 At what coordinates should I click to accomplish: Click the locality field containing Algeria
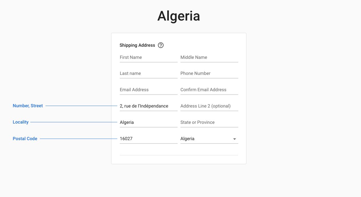pyautogui.click(x=148, y=122)
